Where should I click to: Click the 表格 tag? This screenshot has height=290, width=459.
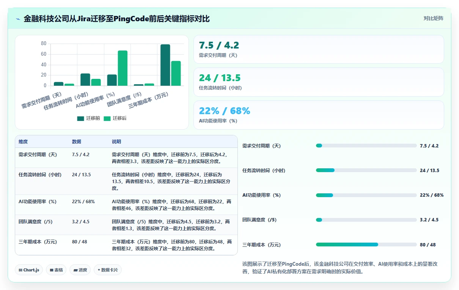coord(57,270)
